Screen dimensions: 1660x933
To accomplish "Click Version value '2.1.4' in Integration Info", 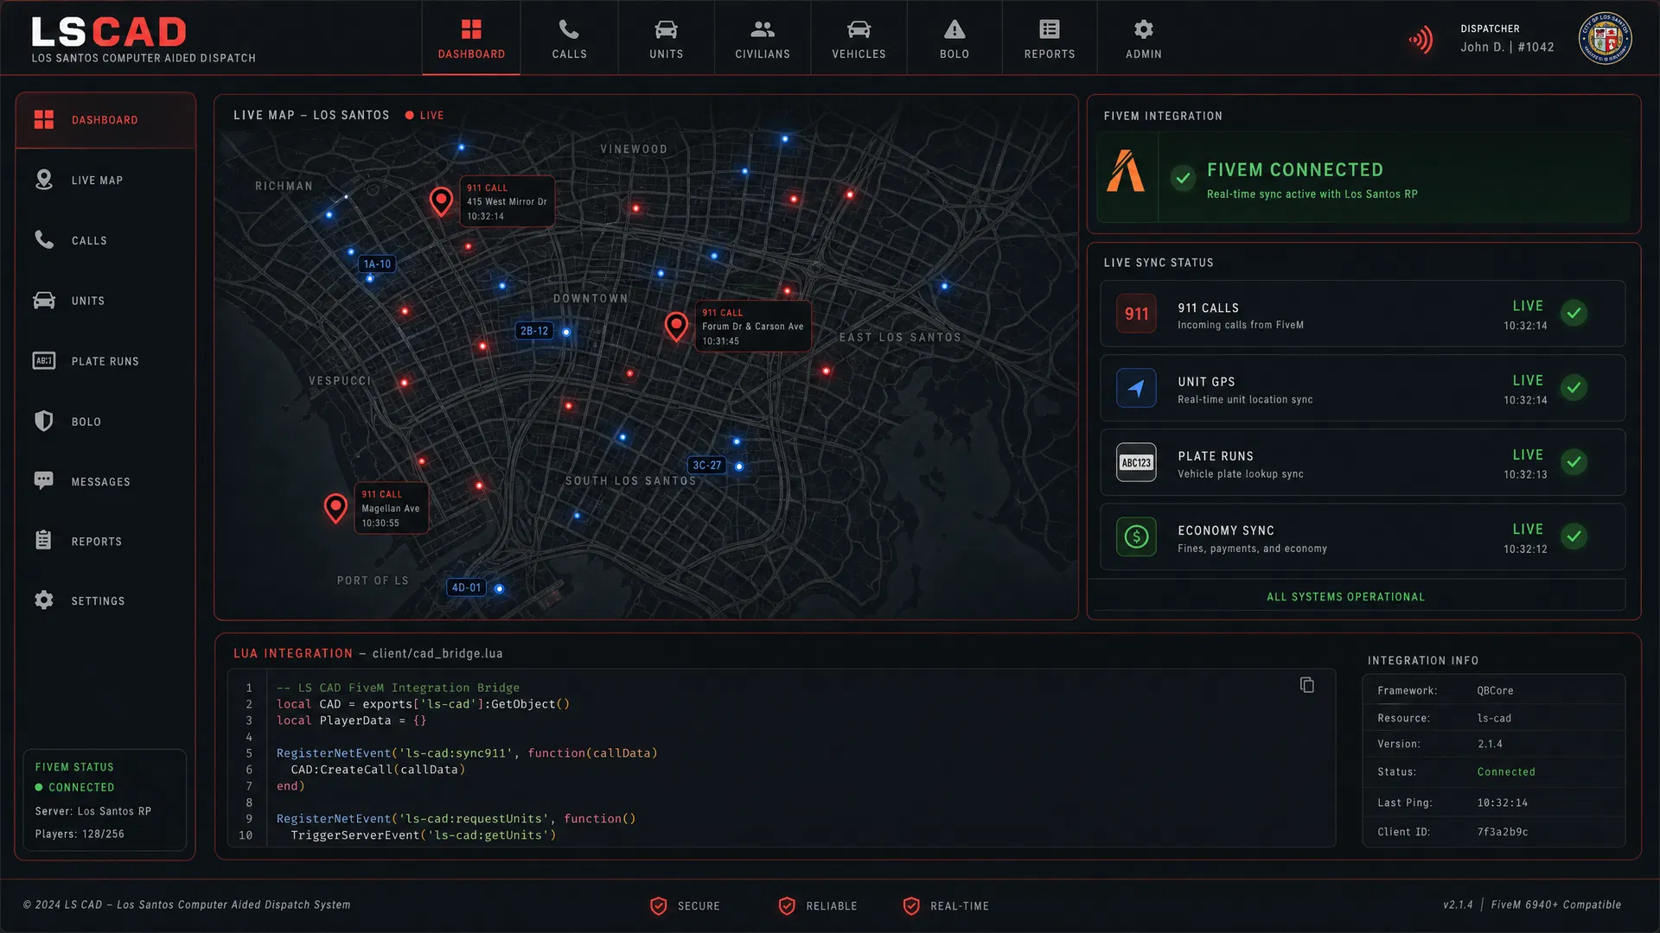I will point(1490,744).
